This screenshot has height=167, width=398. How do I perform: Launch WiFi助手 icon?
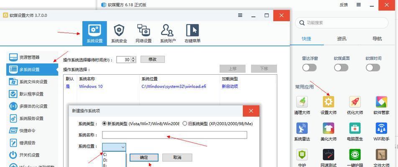pos(381,128)
